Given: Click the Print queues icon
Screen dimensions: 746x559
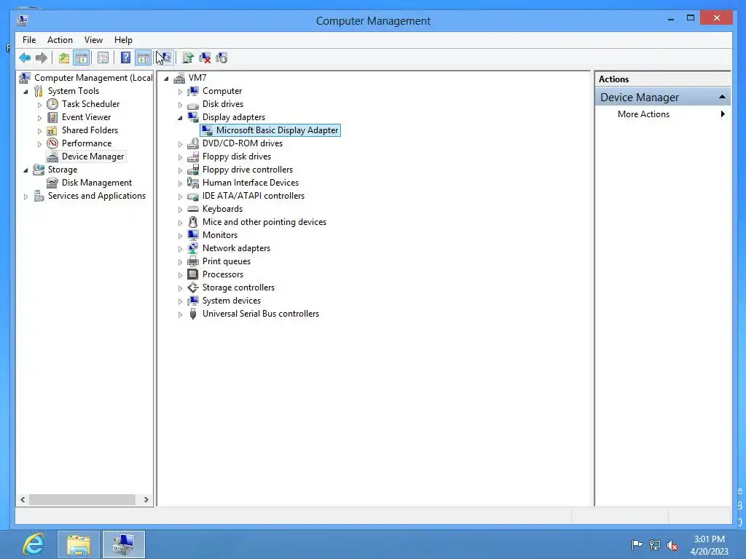Looking at the screenshot, I should click(x=192, y=261).
